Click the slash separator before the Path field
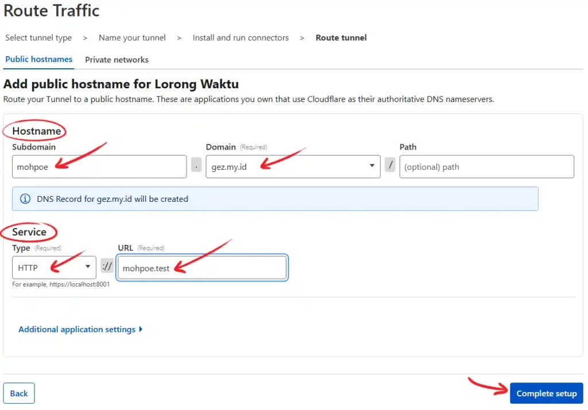 tap(390, 165)
